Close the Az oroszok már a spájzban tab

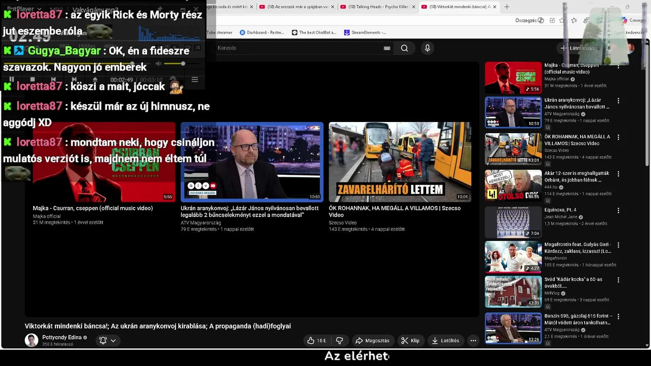pos(332,7)
